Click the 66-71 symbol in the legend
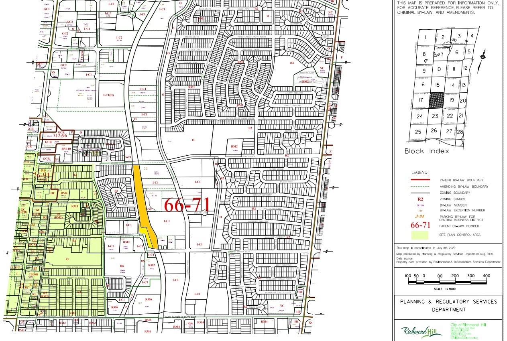507x341 pixels. 420,225
